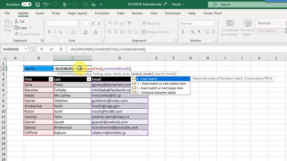Click Percent Style icon
The width and height of the screenshot is (287, 161).
(x=193, y=32)
